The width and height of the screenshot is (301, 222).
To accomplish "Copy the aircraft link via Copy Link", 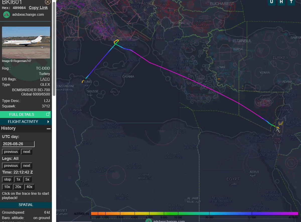I will 38,8.
